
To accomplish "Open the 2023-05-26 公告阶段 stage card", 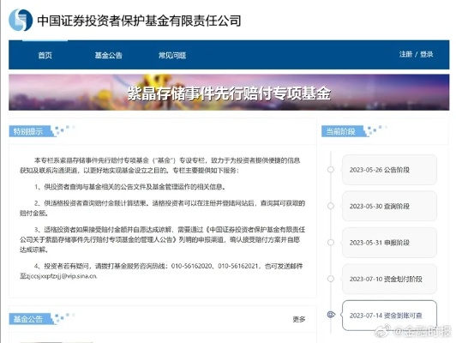I will coord(389,170).
